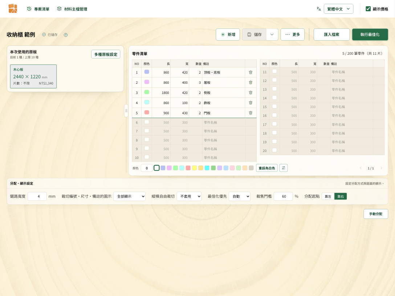The image size is (395, 296).
Task: Remove the 側板 part via trash icon
Action: point(251,92)
